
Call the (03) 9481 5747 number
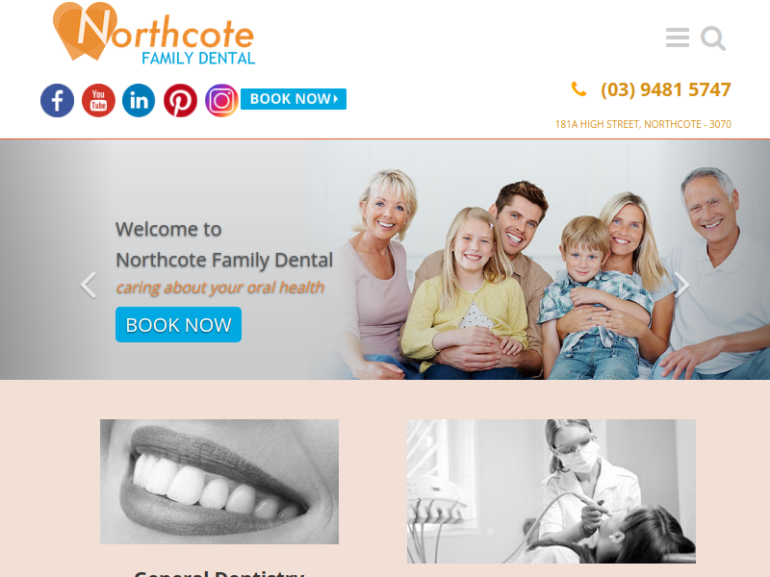click(666, 89)
